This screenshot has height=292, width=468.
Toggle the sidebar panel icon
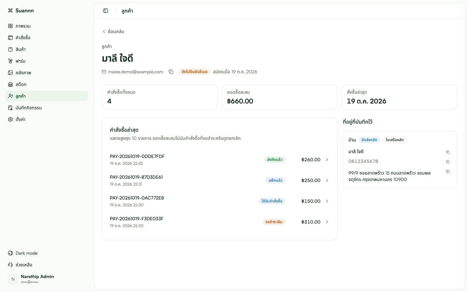[106, 11]
